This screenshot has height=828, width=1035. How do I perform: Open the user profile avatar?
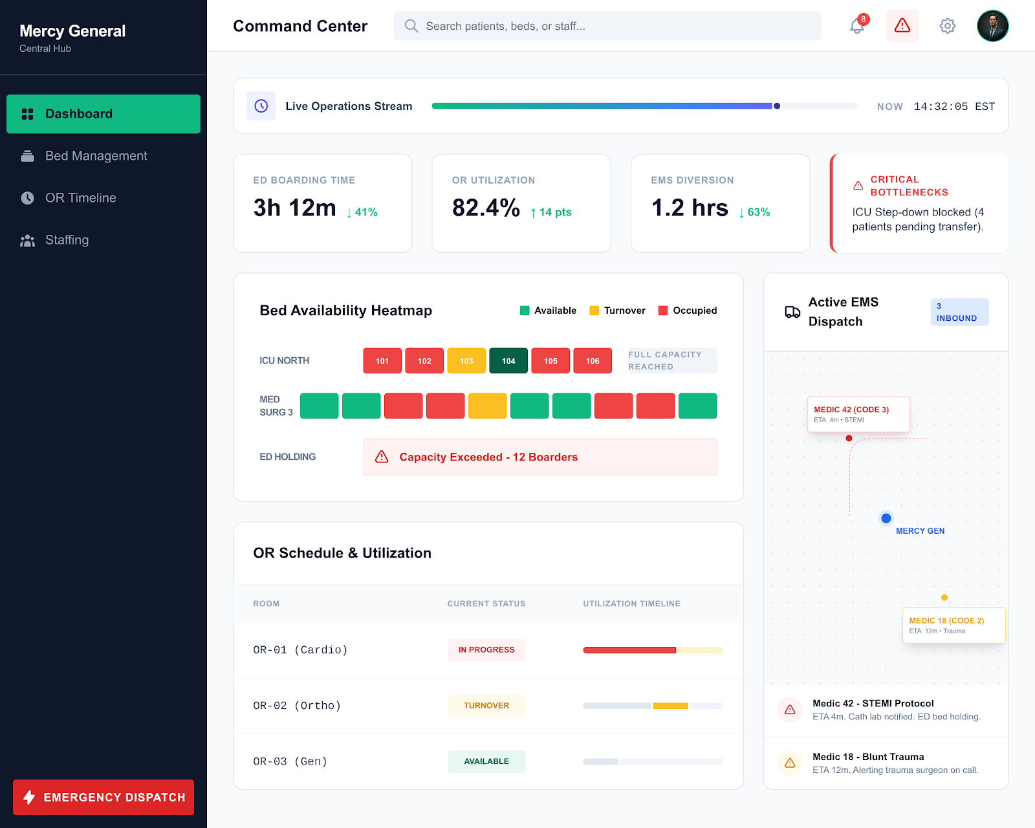click(993, 26)
